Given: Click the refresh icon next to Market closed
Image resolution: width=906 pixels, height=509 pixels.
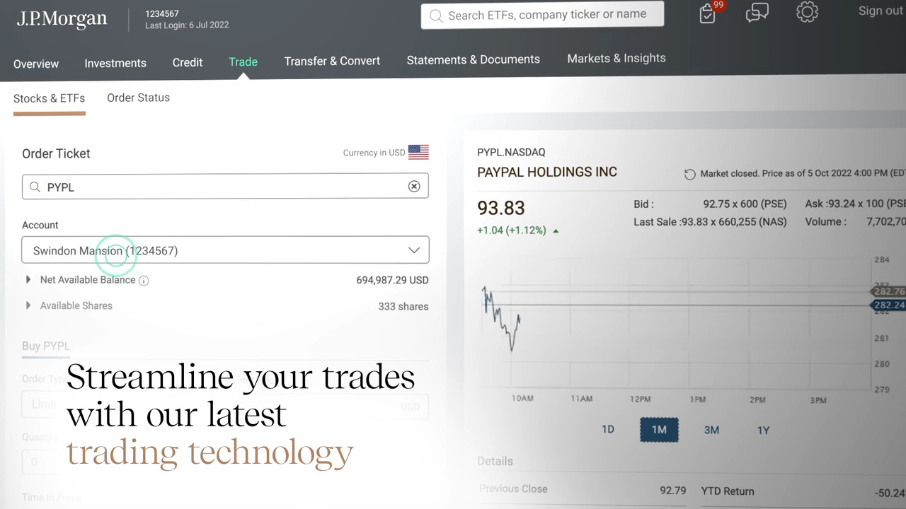Looking at the screenshot, I should pyautogui.click(x=689, y=173).
